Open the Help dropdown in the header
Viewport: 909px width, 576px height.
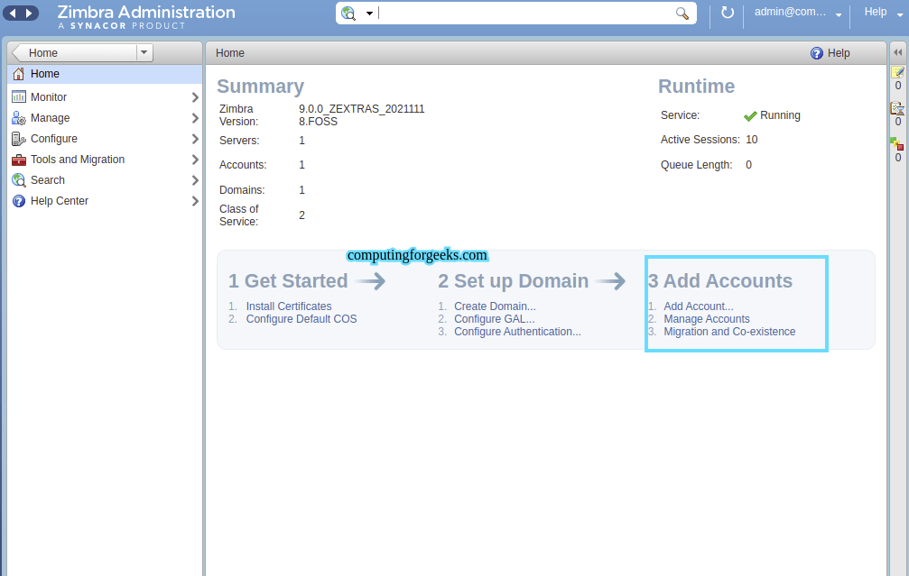(x=883, y=12)
